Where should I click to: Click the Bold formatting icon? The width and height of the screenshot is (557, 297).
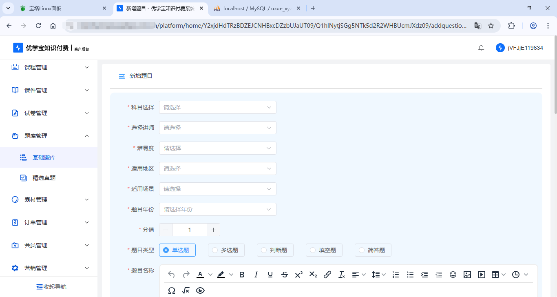pyautogui.click(x=242, y=275)
